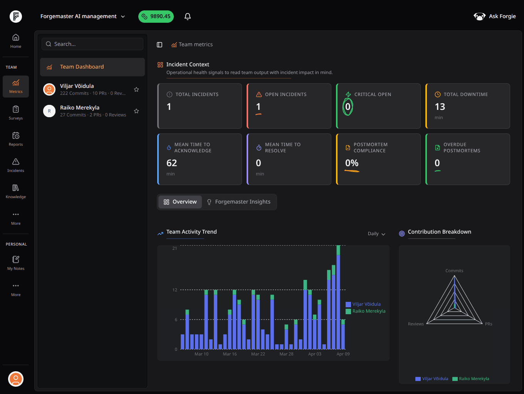Open Reports from the sidebar

point(15,139)
